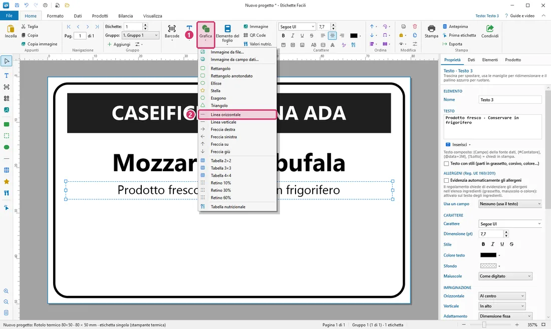The width and height of the screenshot is (551, 329).
Task: Open the Orizzontale Al centro dropdown
Action: 502,296
